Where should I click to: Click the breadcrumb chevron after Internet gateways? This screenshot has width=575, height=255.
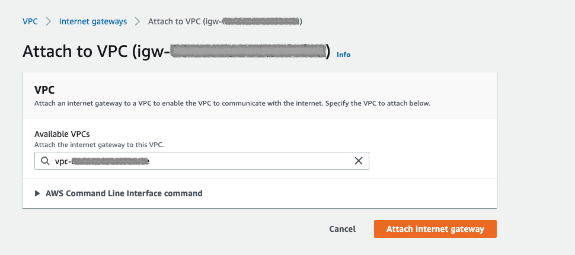pyautogui.click(x=137, y=21)
